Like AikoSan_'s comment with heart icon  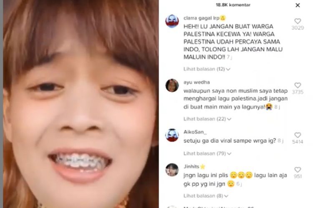[x=298, y=135]
